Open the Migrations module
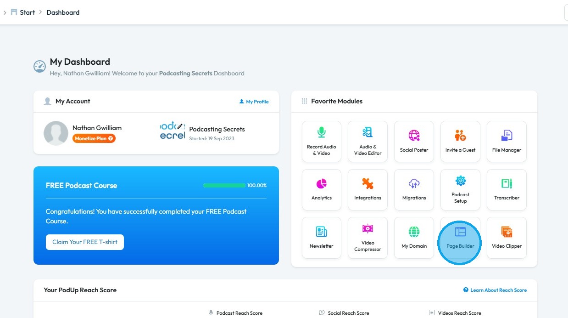 (414, 189)
